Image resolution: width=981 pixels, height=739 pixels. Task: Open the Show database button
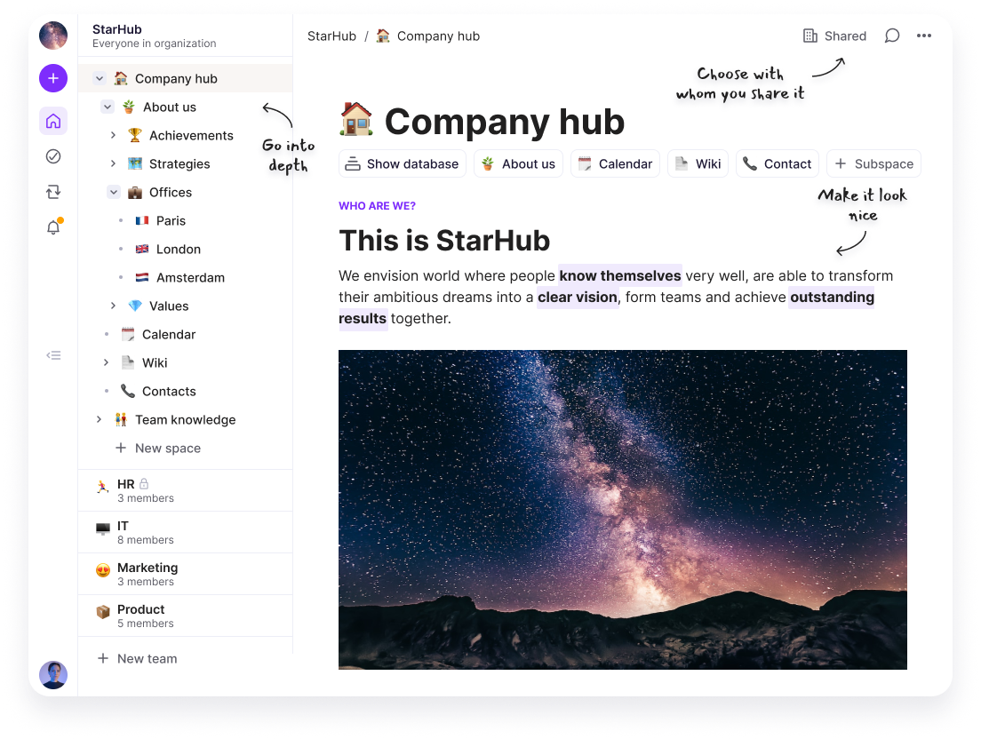pos(403,163)
